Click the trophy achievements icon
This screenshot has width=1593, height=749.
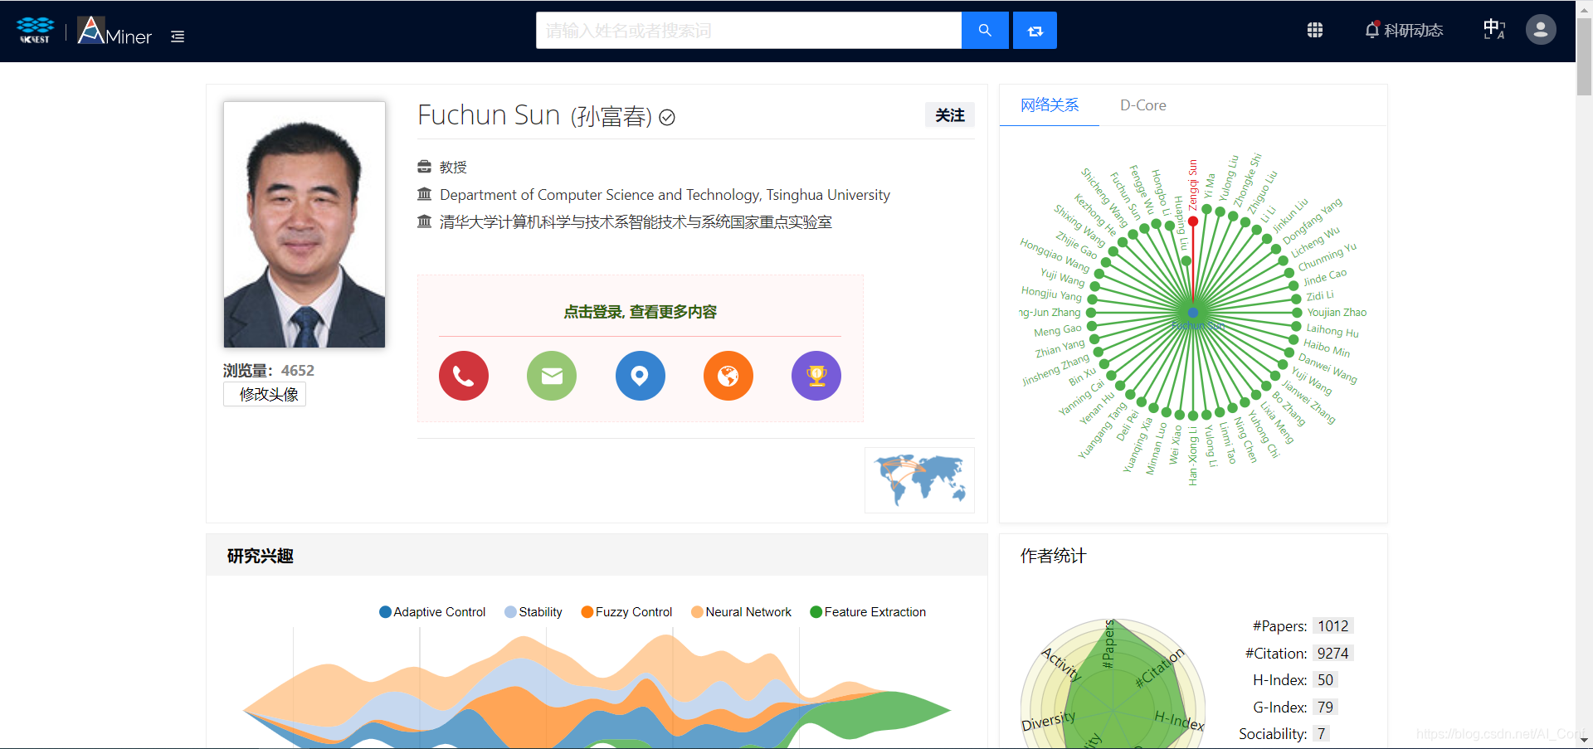click(816, 376)
